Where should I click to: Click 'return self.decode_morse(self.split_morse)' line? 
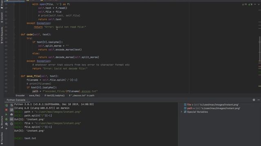tap(69, 57)
